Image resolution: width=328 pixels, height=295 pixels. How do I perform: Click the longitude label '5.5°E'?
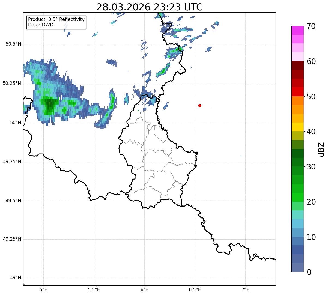94,289
